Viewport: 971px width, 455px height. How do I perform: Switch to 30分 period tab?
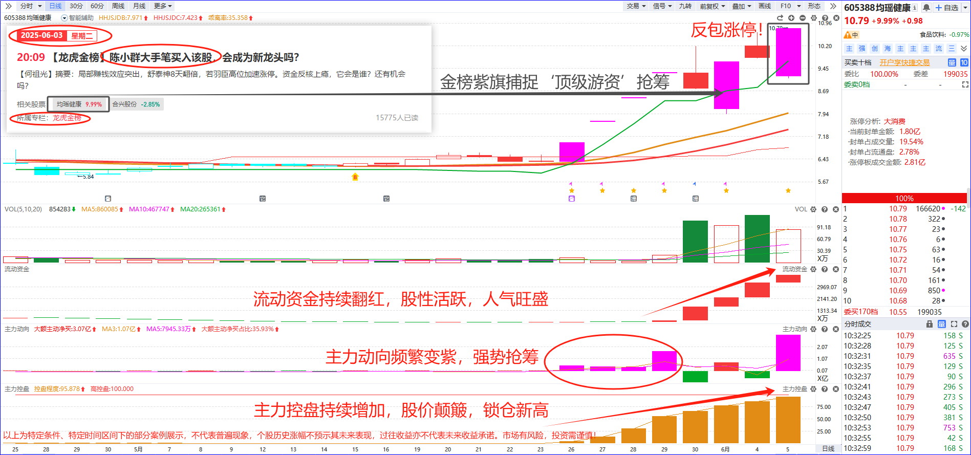76,6
